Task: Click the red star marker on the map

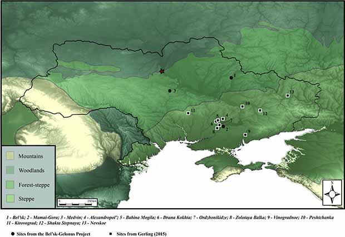Action: tap(162, 72)
